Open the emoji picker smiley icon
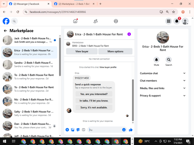 click(124, 130)
